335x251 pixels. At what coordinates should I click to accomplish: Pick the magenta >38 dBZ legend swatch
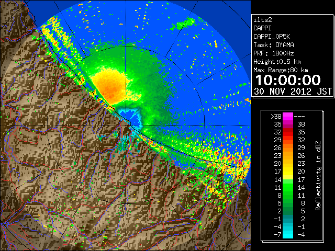click(x=288, y=117)
